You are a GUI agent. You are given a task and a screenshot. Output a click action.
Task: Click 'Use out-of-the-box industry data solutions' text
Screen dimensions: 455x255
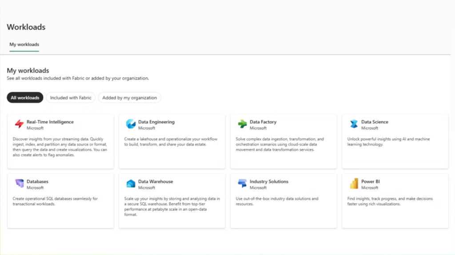coord(277,201)
